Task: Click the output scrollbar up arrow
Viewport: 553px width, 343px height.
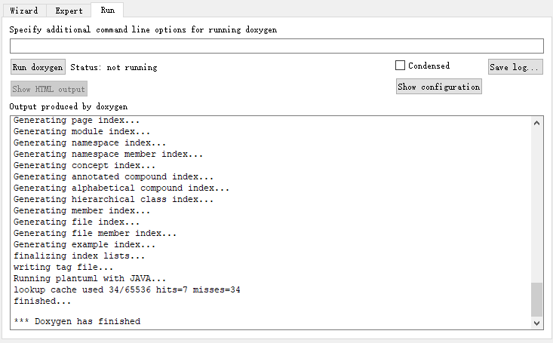Action: coord(536,123)
